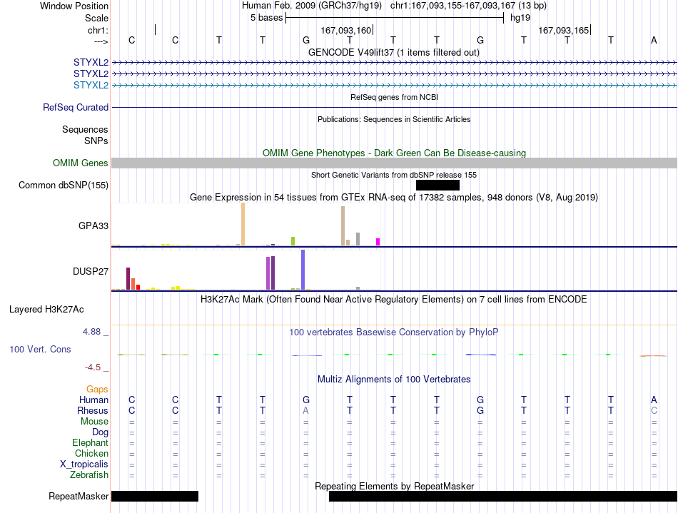Select the Human species row label
Image resolution: width=678 pixels, height=513 pixels.
[93, 400]
